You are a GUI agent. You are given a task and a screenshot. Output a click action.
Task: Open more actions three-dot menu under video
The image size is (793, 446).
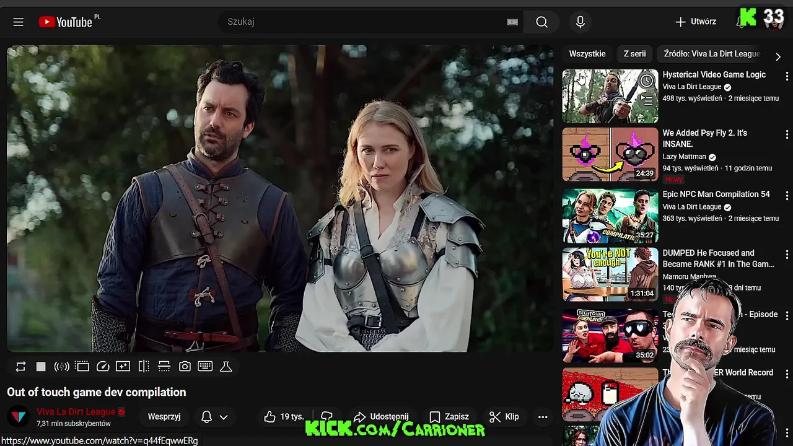[x=543, y=417]
